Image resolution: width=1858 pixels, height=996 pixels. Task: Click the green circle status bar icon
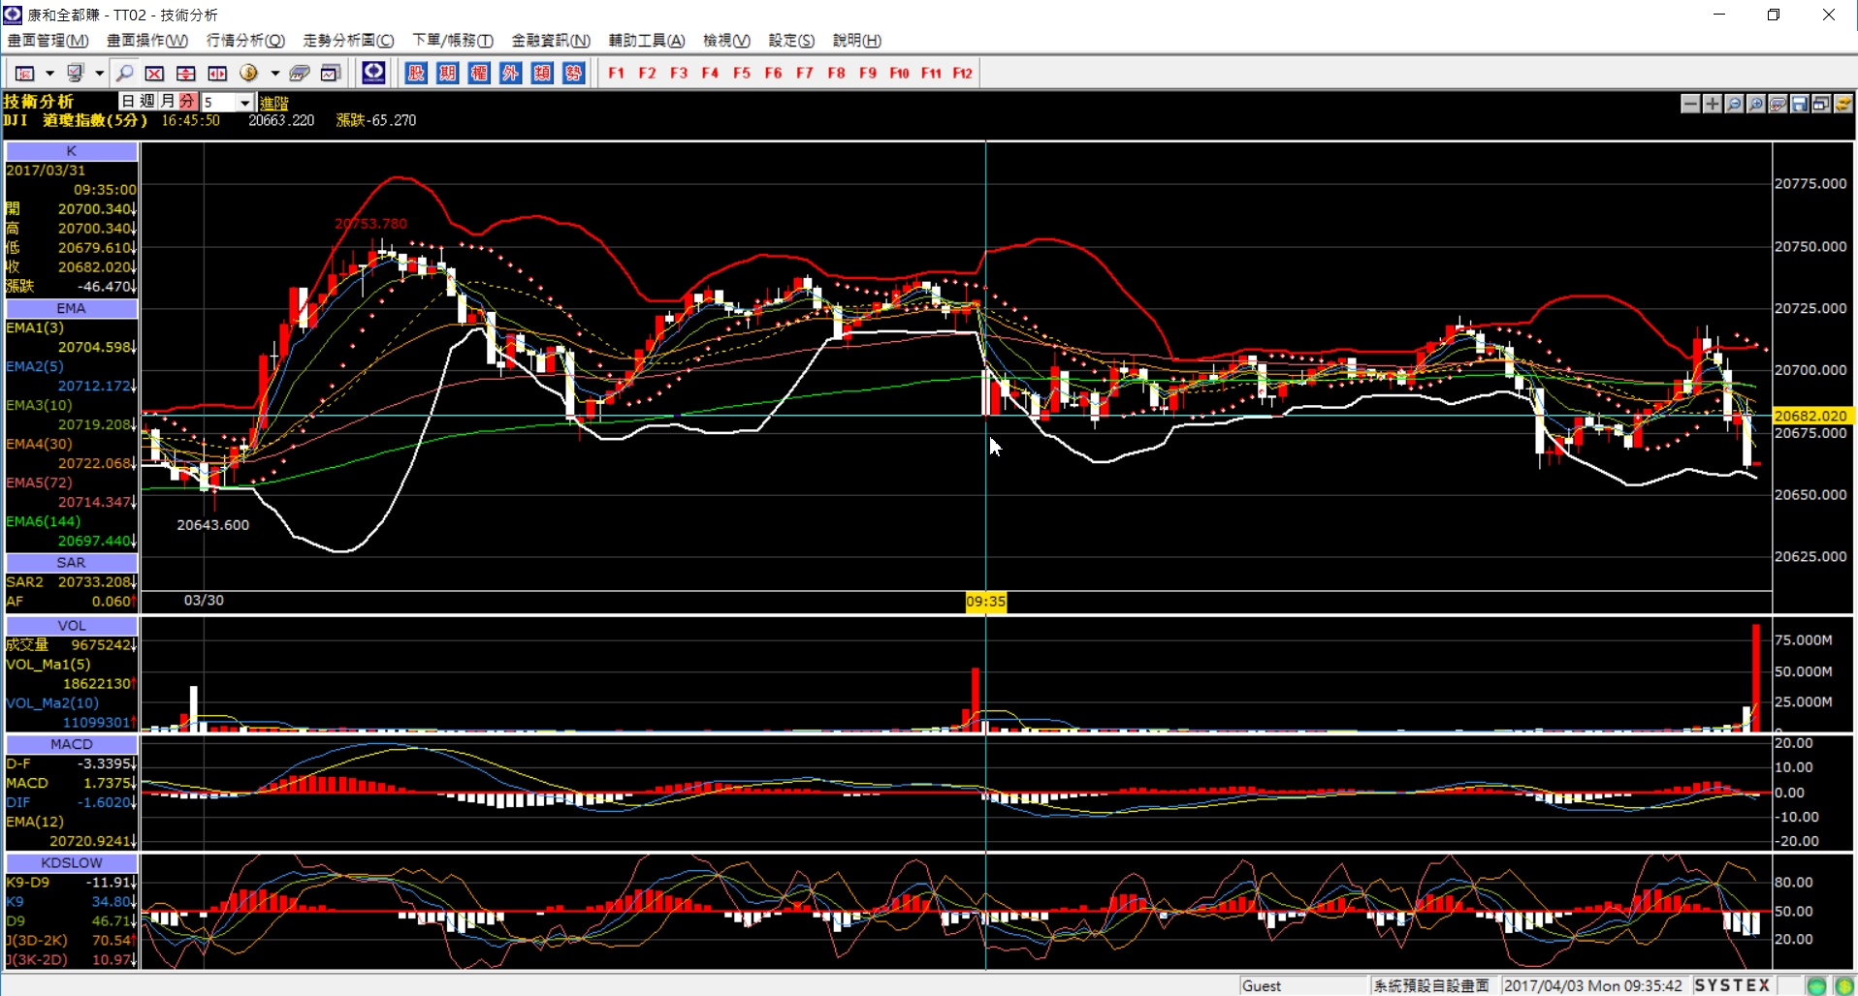click(x=1817, y=985)
